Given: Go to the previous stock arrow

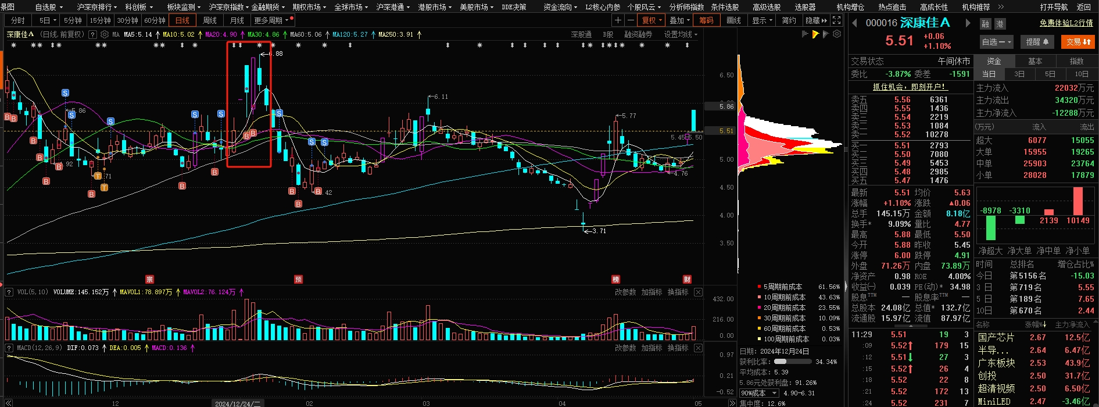Looking at the screenshot, I should [x=855, y=23].
